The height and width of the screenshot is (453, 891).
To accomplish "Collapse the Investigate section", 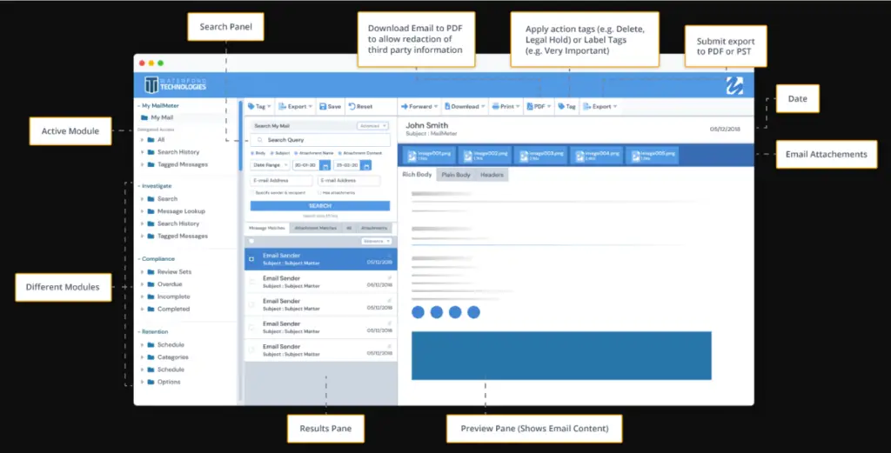I will pyautogui.click(x=138, y=186).
